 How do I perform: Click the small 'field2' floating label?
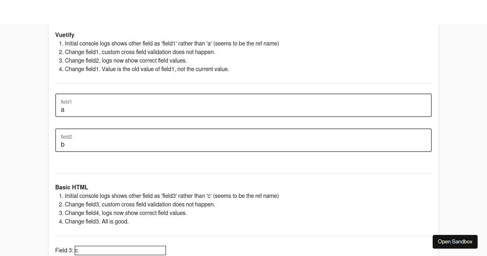(67, 137)
